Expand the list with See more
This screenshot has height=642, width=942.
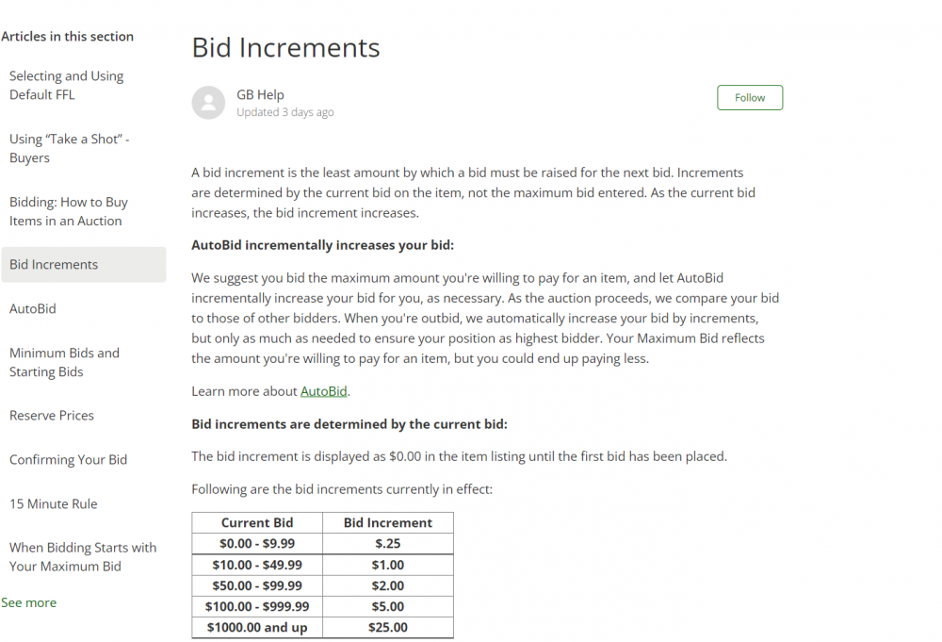[x=29, y=602]
